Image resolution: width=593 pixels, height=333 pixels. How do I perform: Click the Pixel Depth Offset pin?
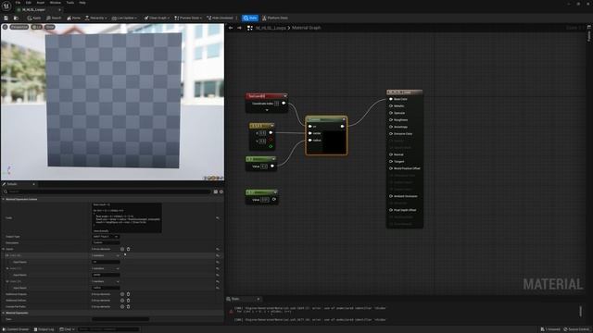coord(391,210)
